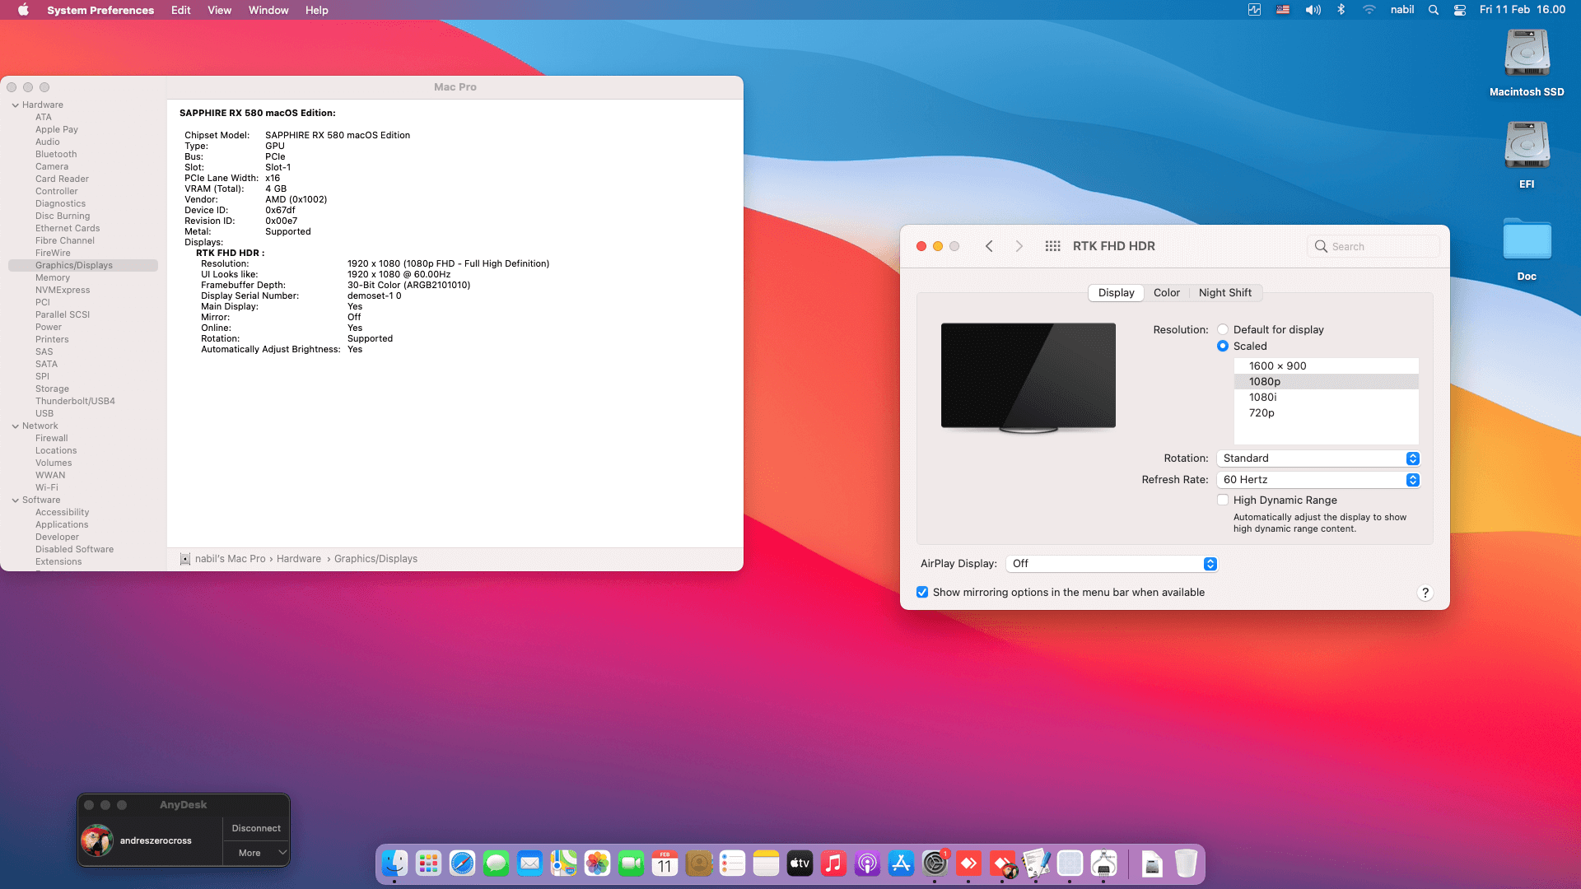Screen dimensions: 1581x889
Task: Enable High Dynamic Range checkbox
Action: click(1223, 500)
